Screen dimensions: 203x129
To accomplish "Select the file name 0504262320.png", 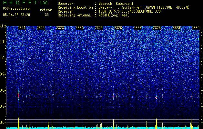I will click(16, 8).
